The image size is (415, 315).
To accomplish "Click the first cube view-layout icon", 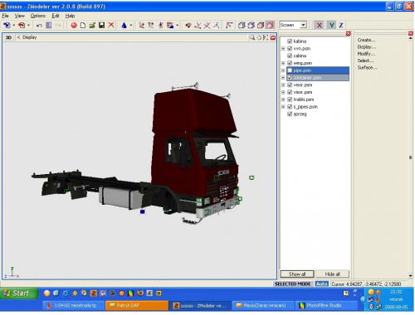I will pos(242,26).
